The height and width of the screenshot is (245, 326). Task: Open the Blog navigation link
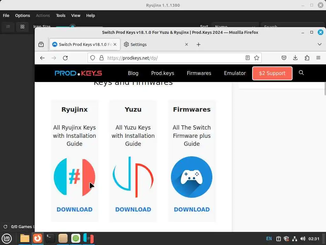(133, 73)
